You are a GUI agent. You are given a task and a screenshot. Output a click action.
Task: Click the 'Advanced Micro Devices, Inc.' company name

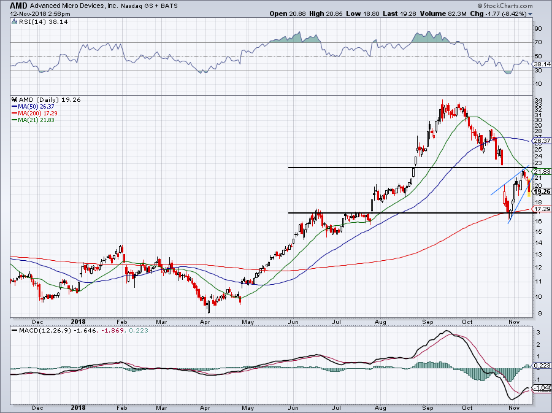[74, 6]
